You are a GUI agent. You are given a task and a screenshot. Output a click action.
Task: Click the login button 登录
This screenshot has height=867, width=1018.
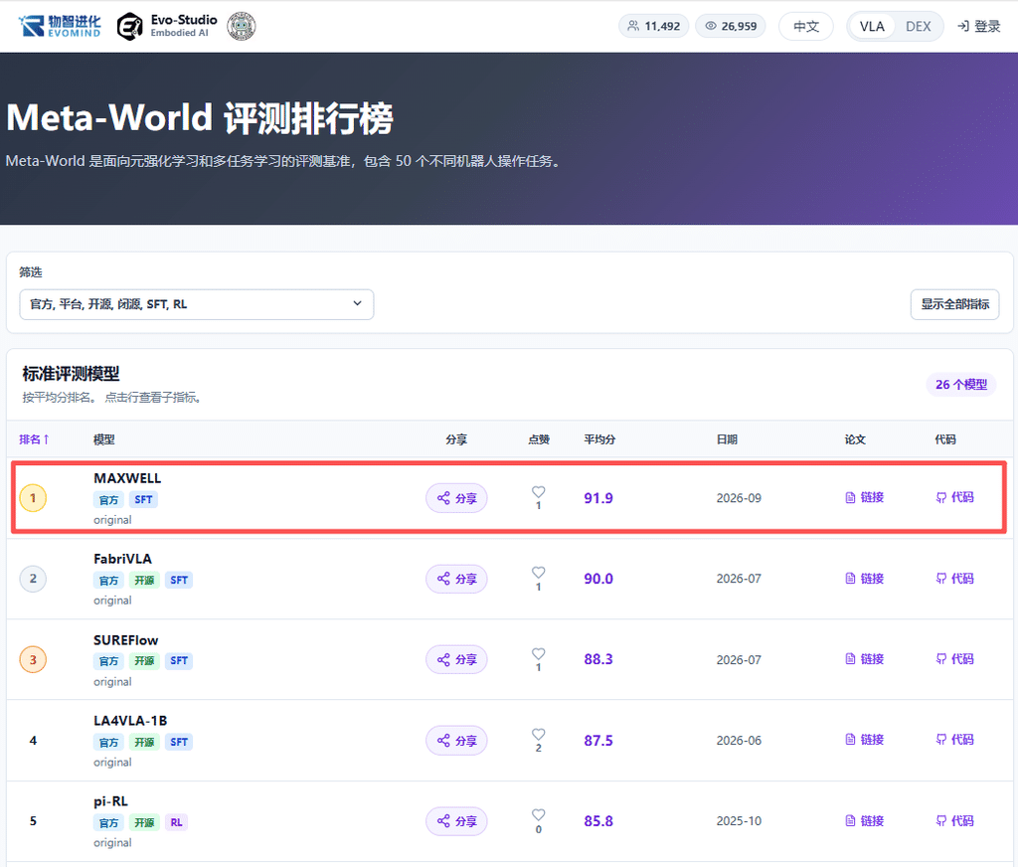pyautogui.click(x=979, y=26)
